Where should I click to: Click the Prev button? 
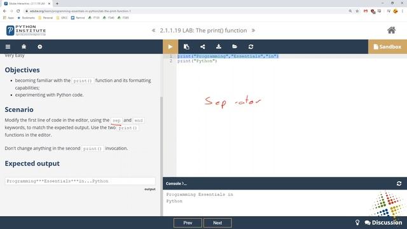click(x=188, y=223)
